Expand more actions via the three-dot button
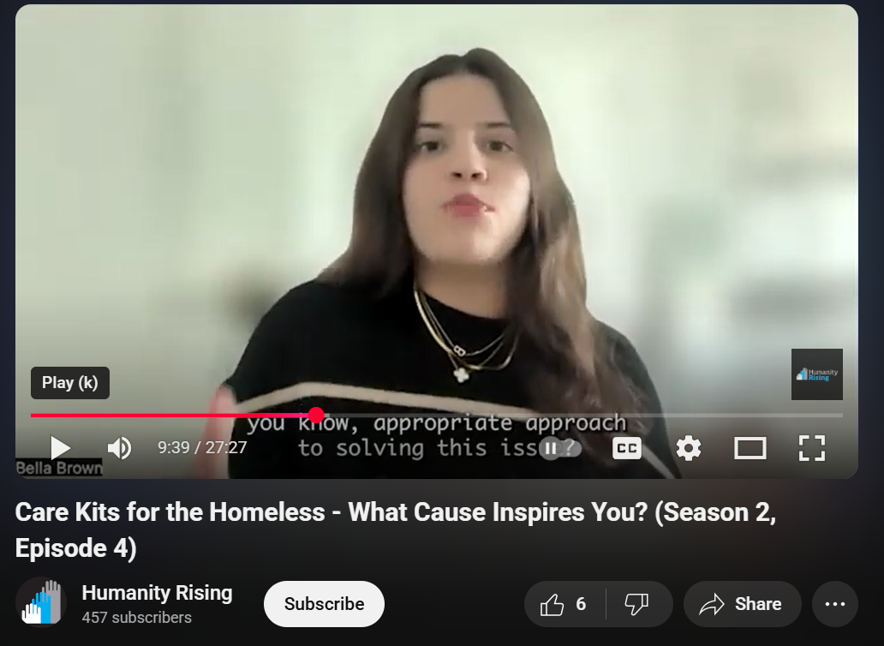Image resolution: width=884 pixels, height=646 pixels. click(835, 604)
